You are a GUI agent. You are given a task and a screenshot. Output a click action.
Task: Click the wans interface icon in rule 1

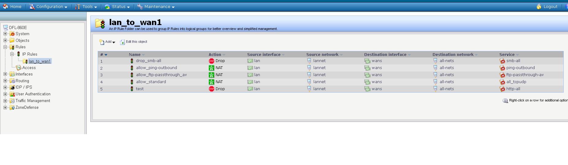(x=367, y=61)
